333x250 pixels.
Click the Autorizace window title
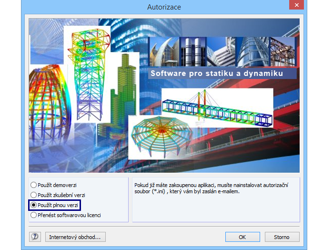[x=164, y=7]
